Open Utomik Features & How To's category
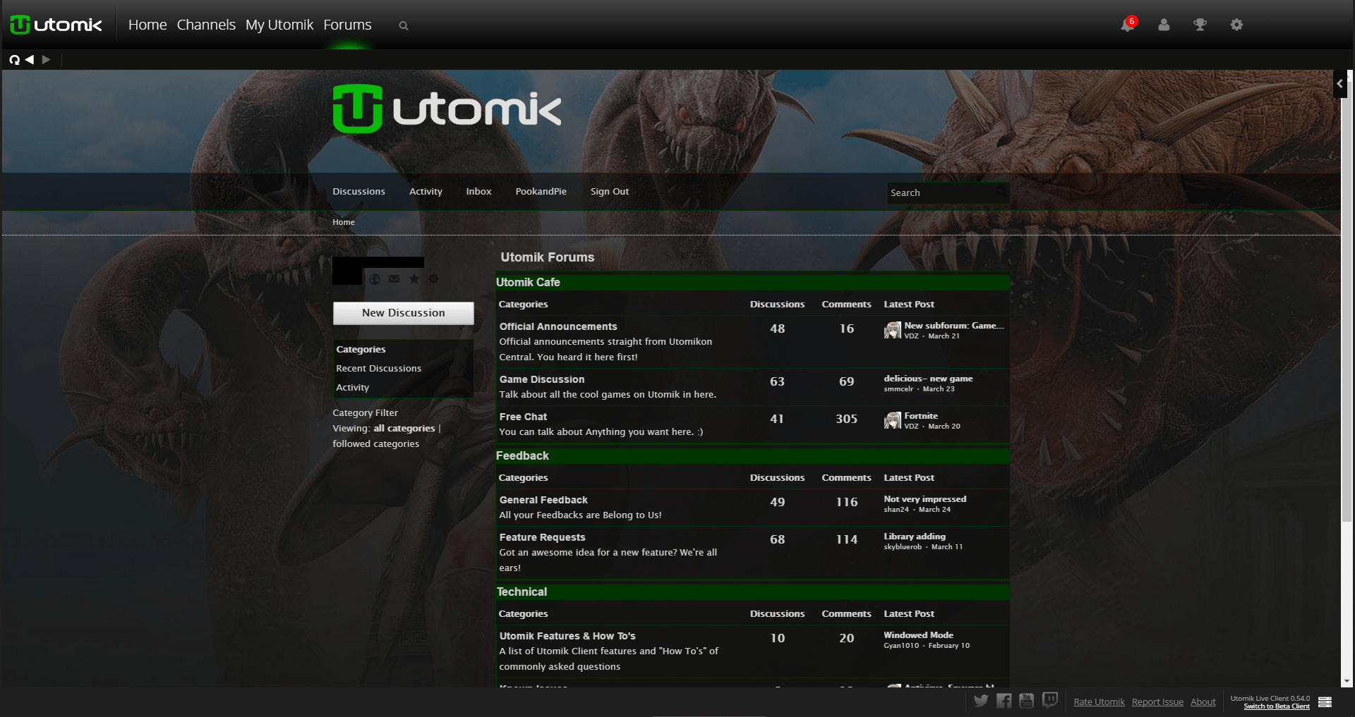This screenshot has height=717, width=1355. pos(567,636)
